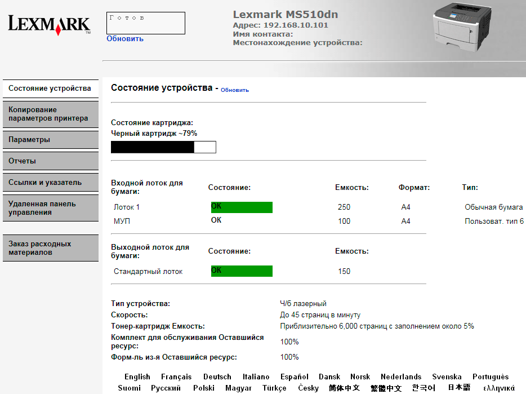Switch language to Italiano

(256, 377)
